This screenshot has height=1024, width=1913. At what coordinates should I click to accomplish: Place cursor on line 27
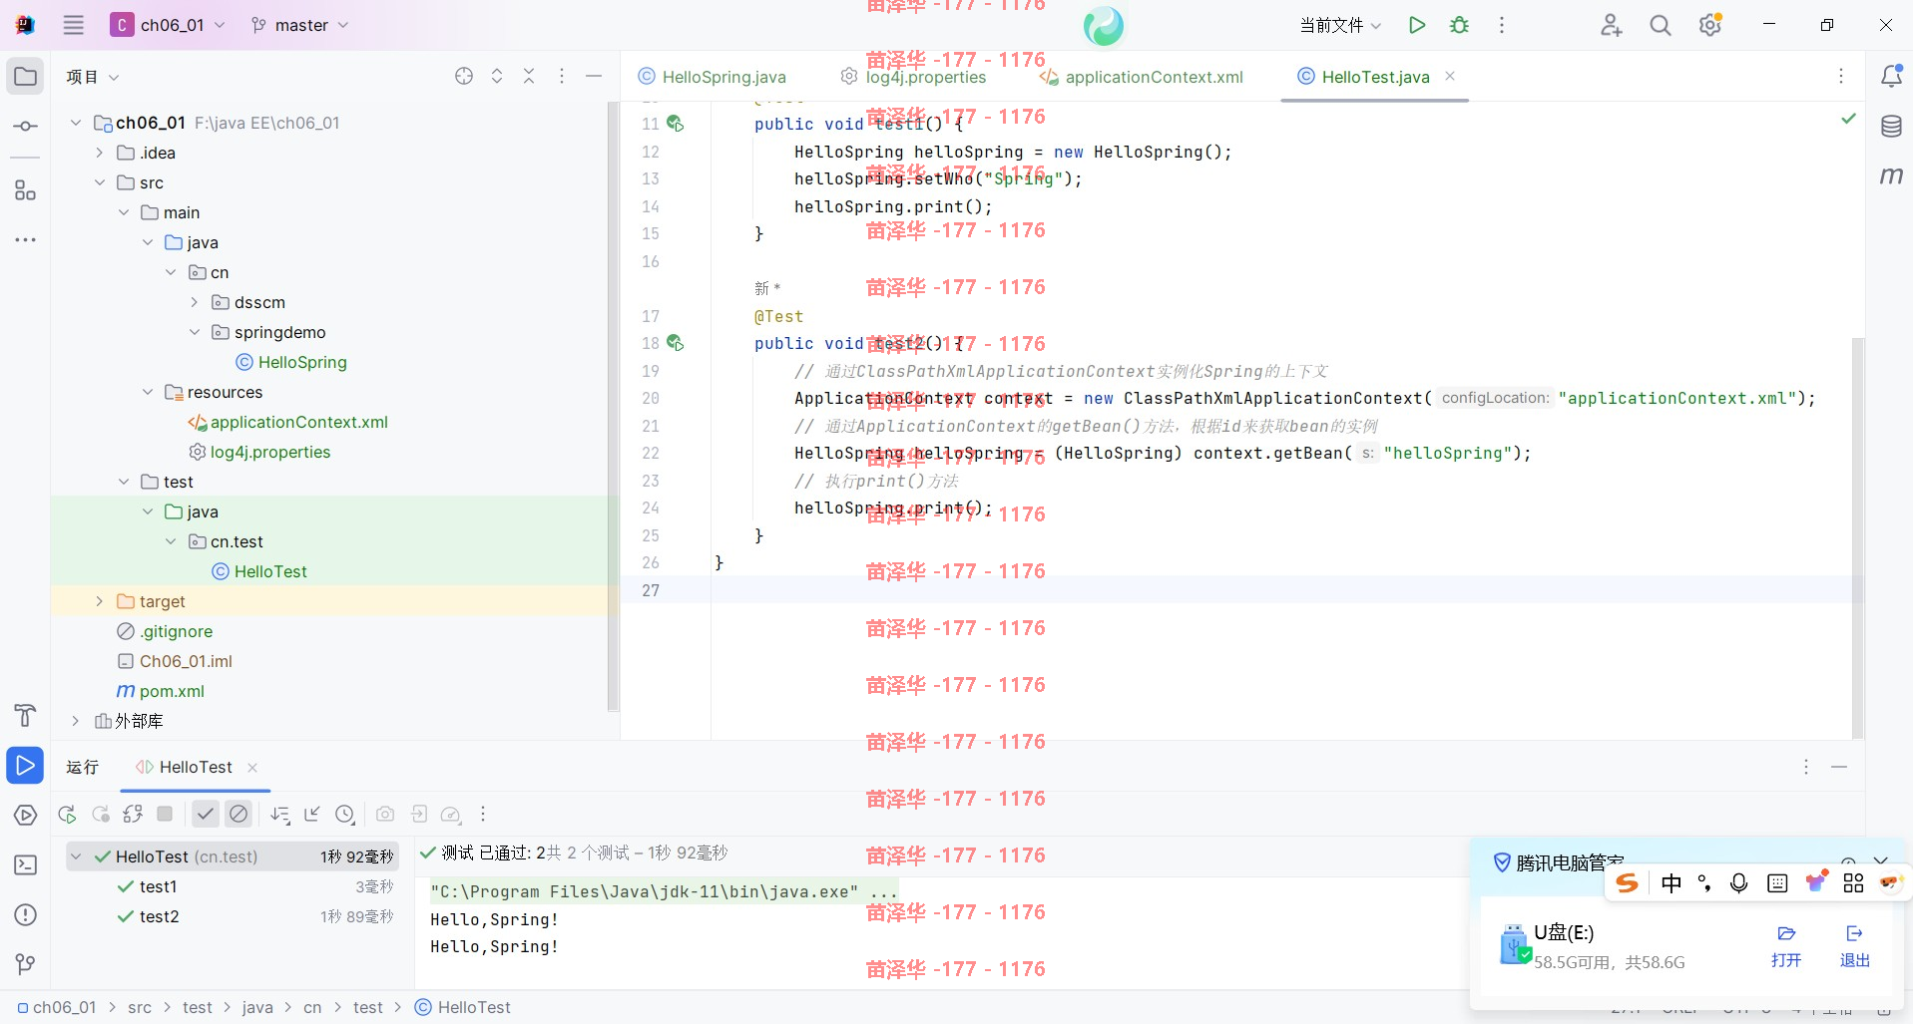pyautogui.click(x=1280, y=590)
